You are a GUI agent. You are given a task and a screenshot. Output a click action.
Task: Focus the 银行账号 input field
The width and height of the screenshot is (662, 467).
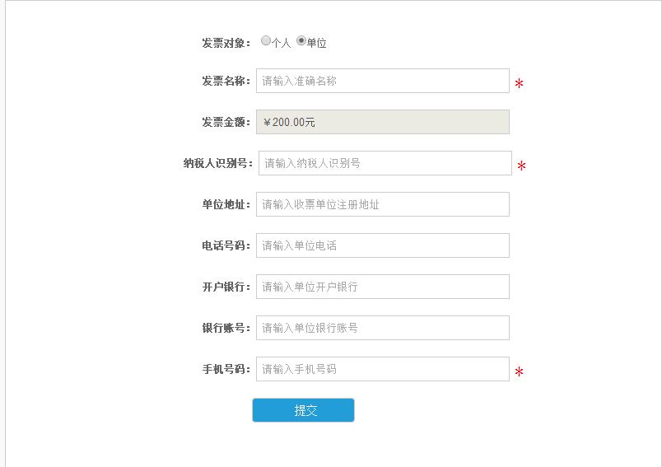click(383, 328)
